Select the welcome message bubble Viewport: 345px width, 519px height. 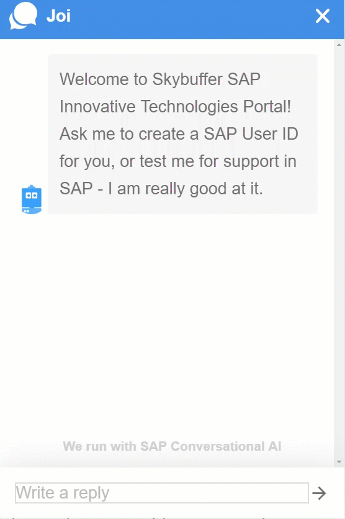click(182, 134)
